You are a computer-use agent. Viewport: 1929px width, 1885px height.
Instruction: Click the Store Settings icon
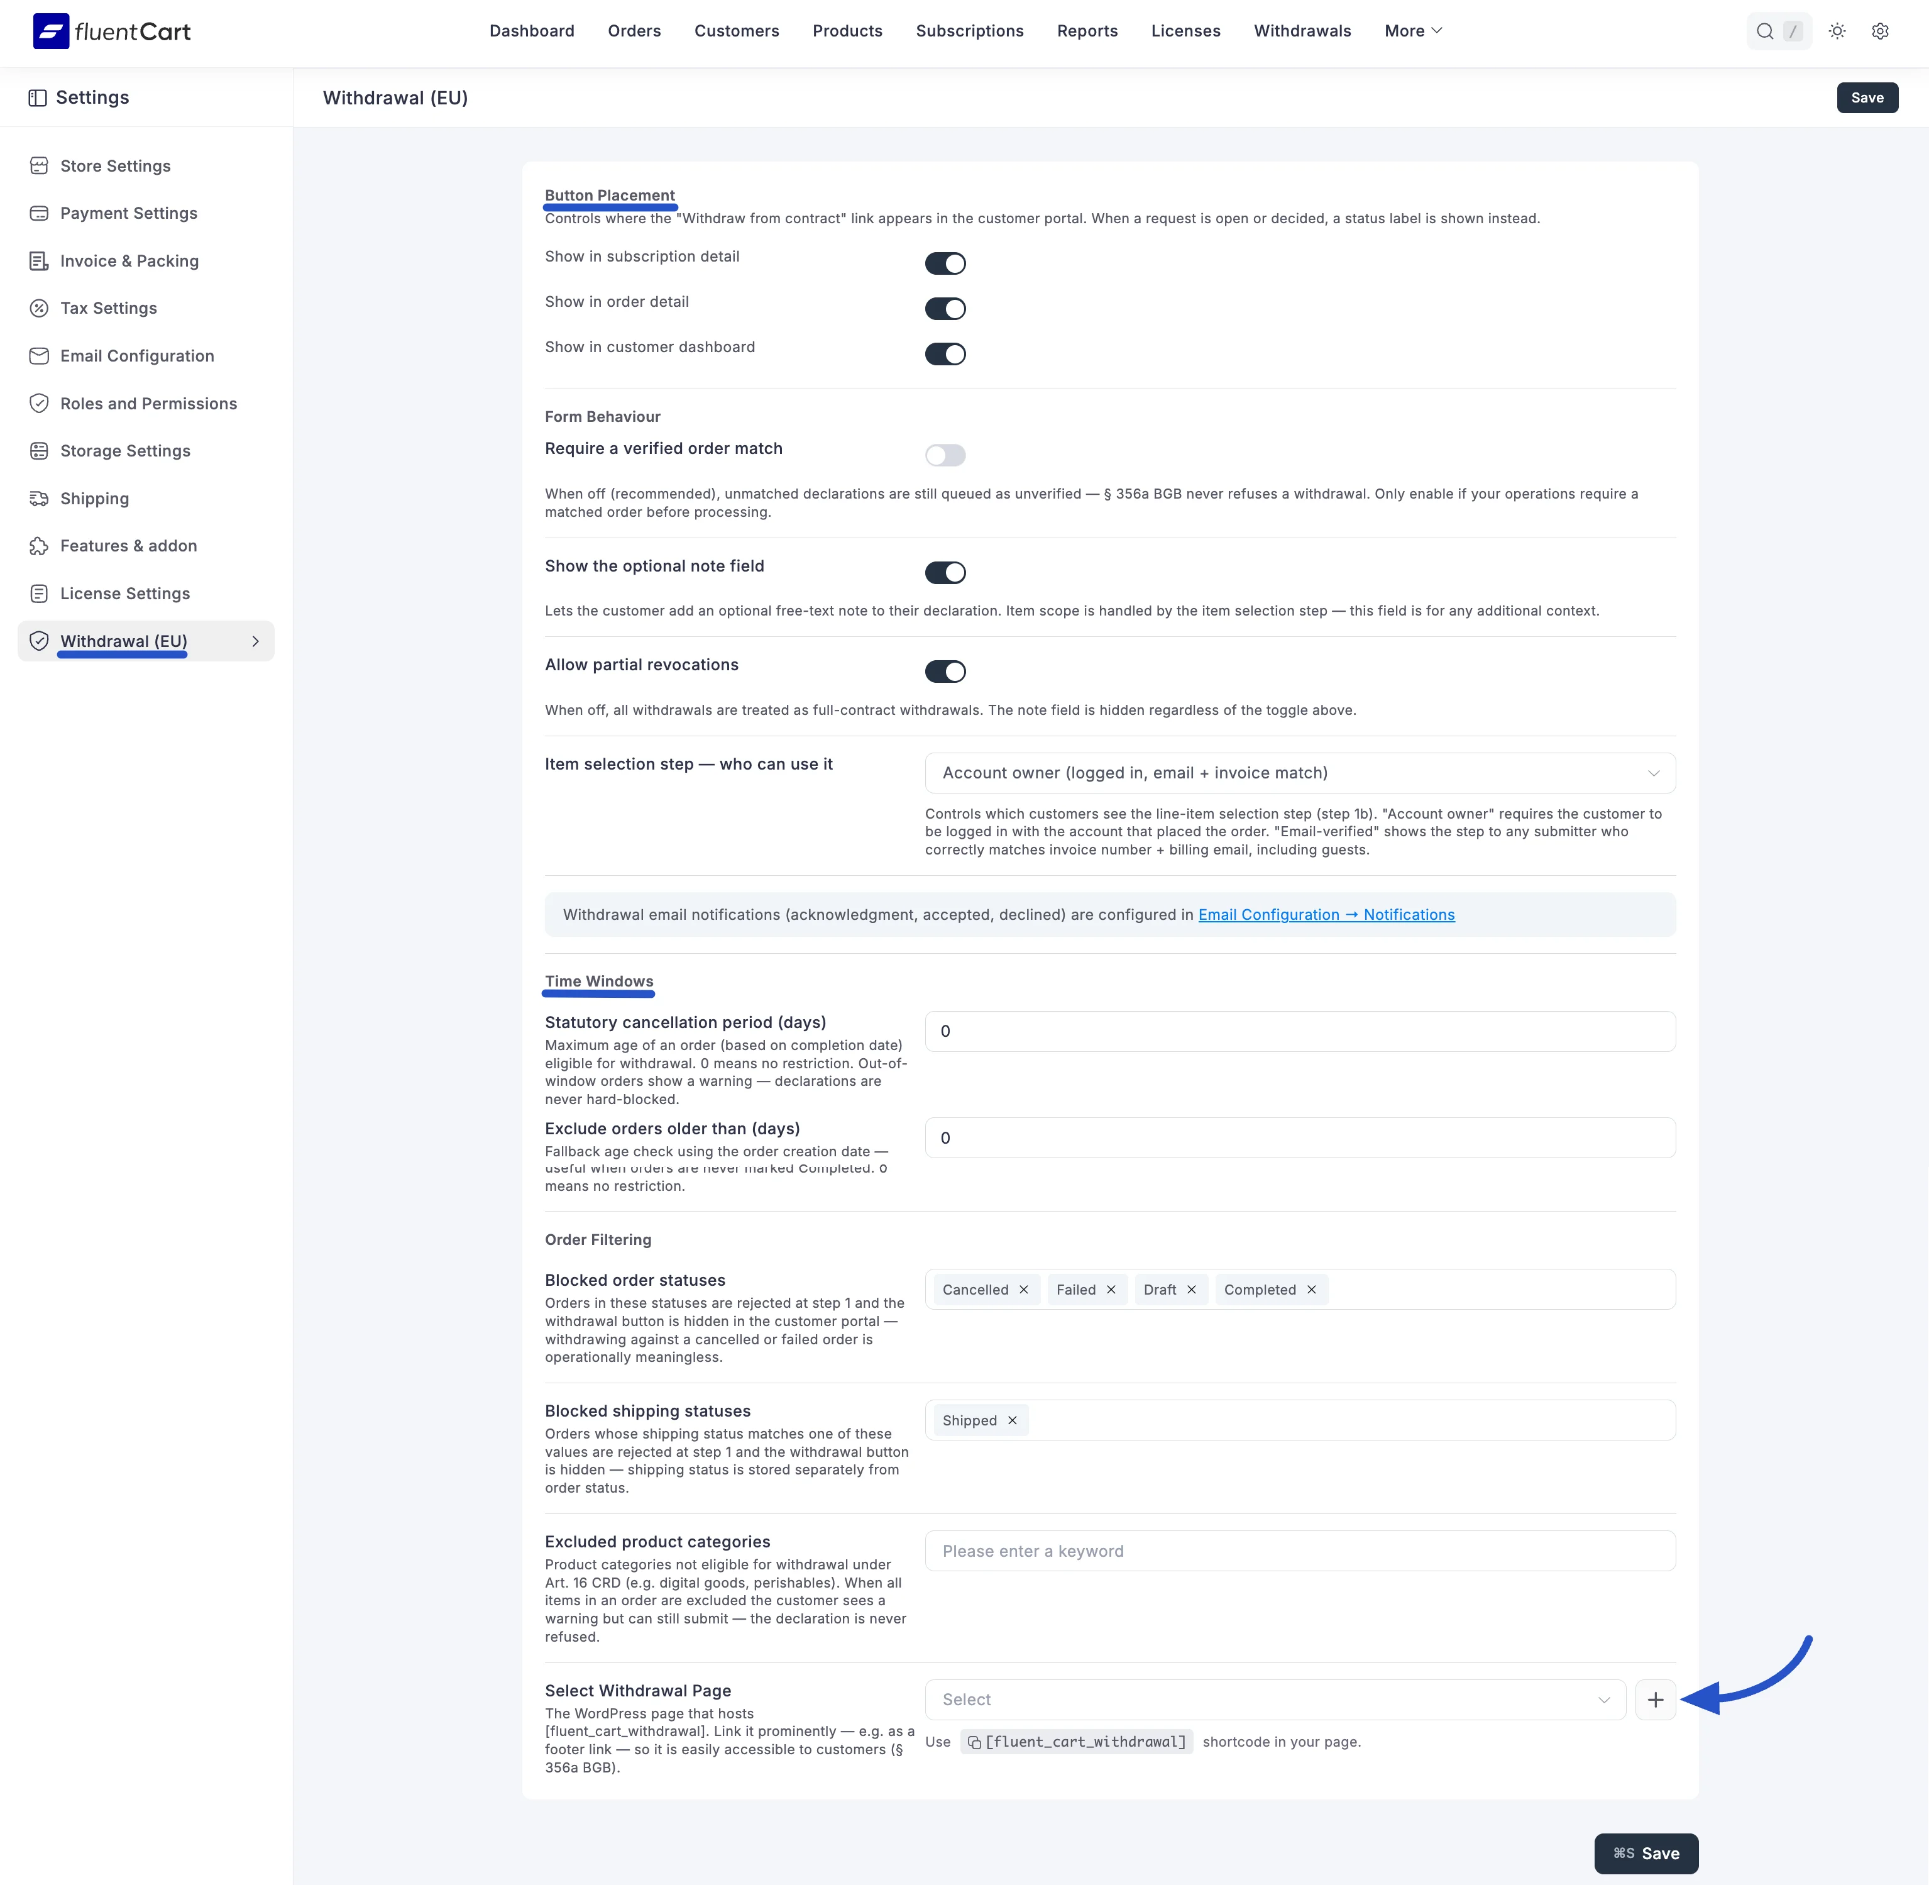click(x=40, y=165)
